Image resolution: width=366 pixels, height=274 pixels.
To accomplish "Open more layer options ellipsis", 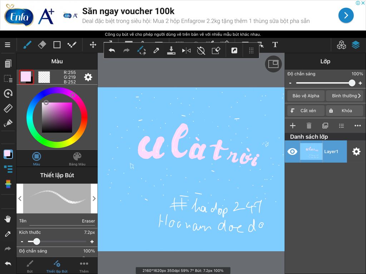I will pos(357,126).
